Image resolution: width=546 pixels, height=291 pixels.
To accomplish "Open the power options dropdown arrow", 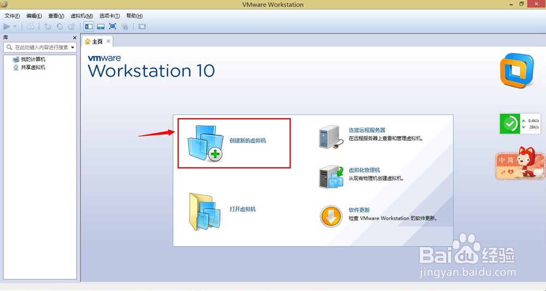I will 15,26.
